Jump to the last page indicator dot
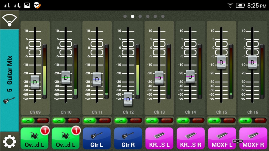 tap(163, 16)
